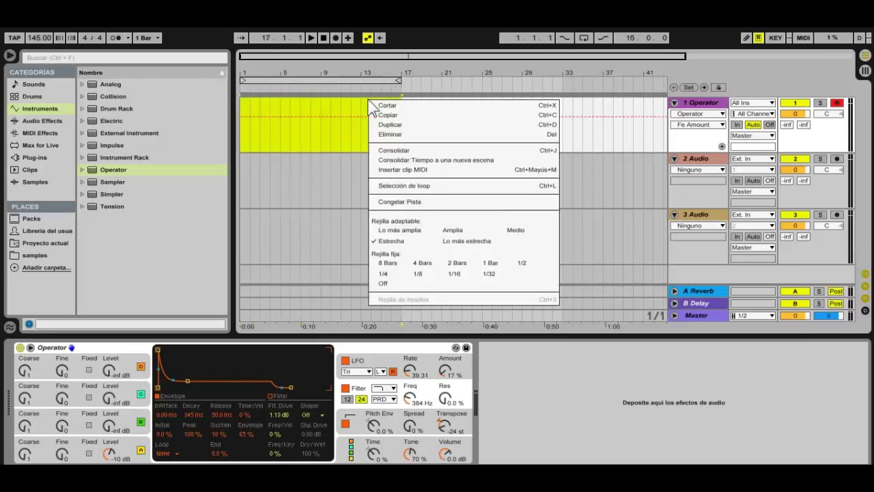Screen dimensions: 874x492
Task: Choose Duplicar from the context menu
Action: click(391, 124)
